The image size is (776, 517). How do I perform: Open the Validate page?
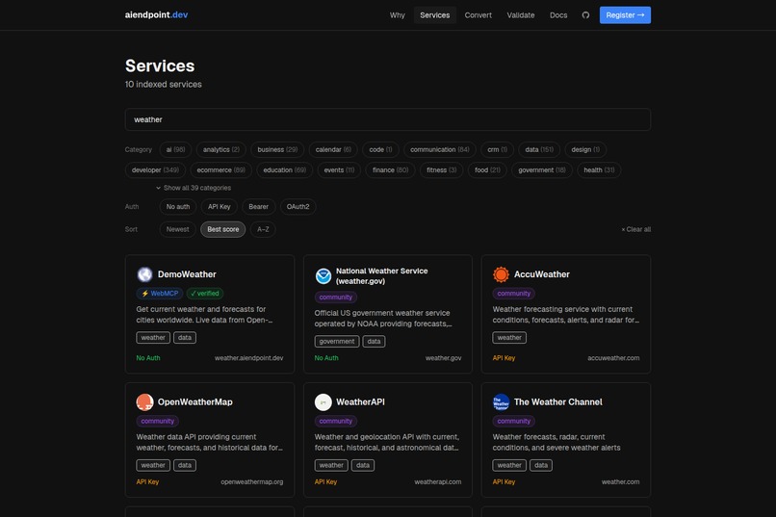coord(521,15)
